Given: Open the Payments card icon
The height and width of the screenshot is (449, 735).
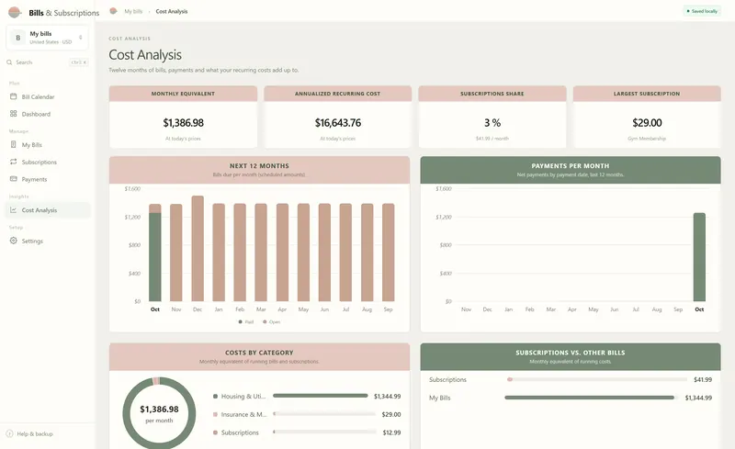Looking at the screenshot, I should click(13, 179).
